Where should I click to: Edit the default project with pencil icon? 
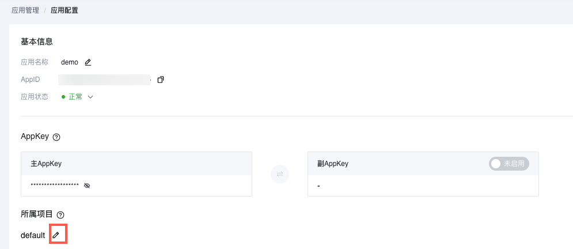[x=55, y=235]
